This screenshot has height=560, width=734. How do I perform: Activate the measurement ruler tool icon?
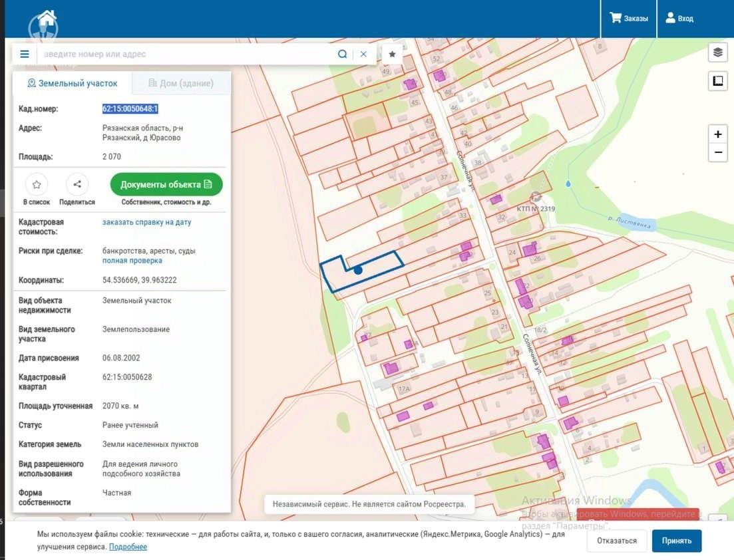(717, 81)
